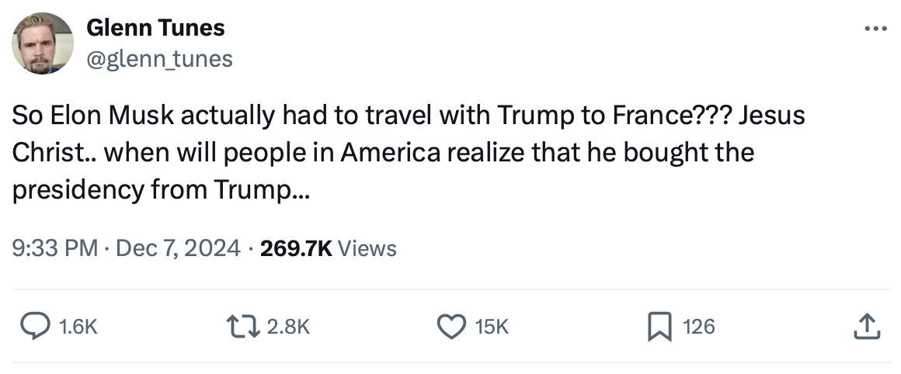Open the share upload arrow icon
The width and height of the screenshot is (901, 374).
click(868, 327)
